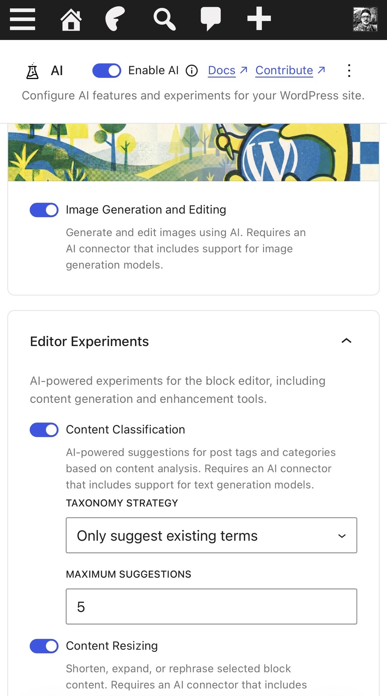Image resolution: width=387 pixels, height=696 pixels.
Task: Go to site home via house icon
Action: tap(71, 20)
